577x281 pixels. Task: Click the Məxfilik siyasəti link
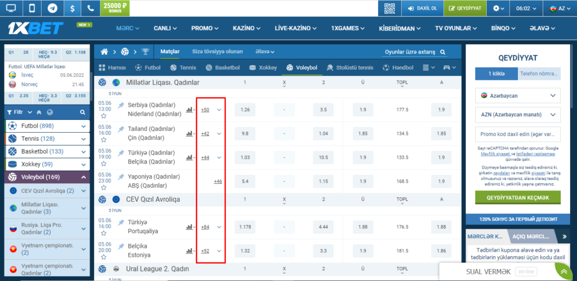click(x=495, y=155)
